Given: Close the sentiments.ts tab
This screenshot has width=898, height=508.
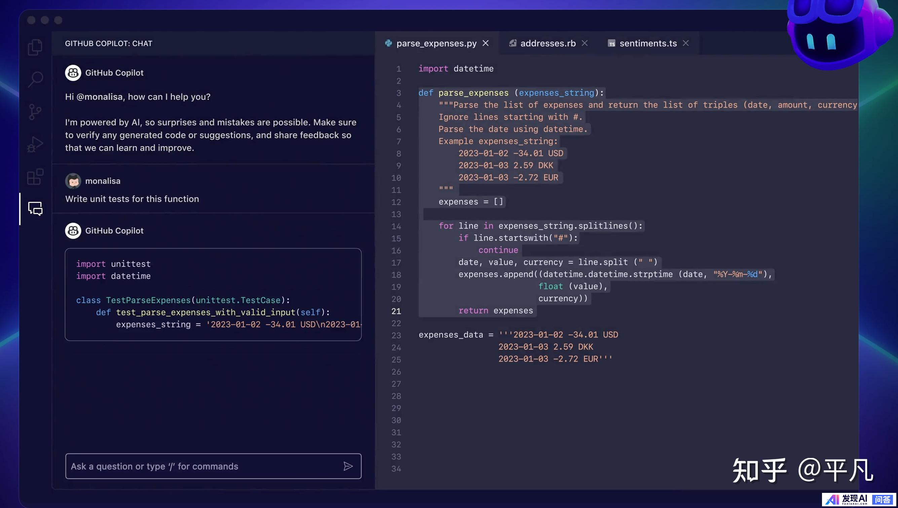Looking at the screenshot, I should [x=686, y=43].
